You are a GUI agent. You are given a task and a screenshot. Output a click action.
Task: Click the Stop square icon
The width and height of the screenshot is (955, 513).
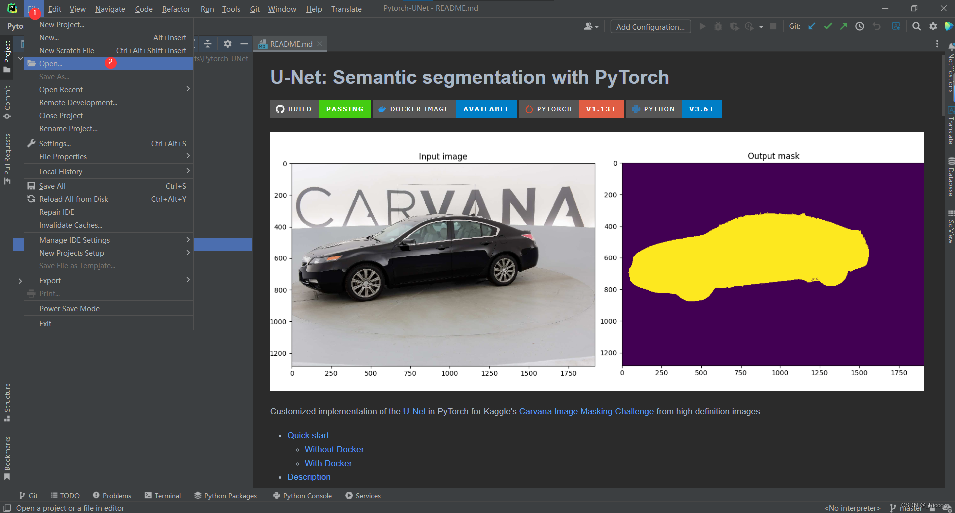(x=773, y=26)
